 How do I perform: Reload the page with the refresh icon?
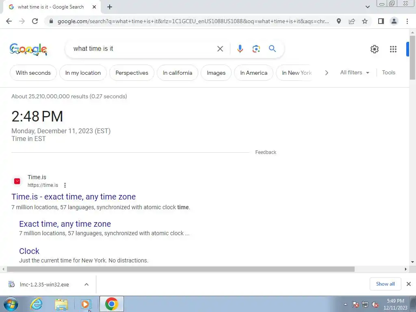[x=35, y=21]
